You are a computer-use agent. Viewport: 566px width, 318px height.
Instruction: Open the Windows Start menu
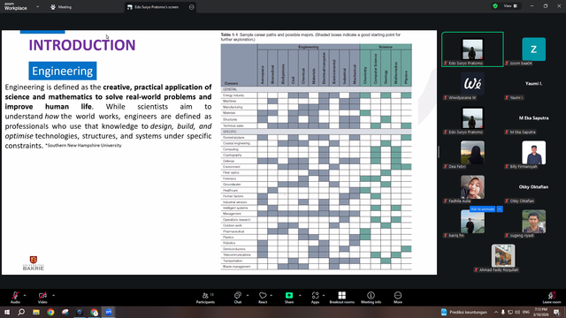coord(7,312)
